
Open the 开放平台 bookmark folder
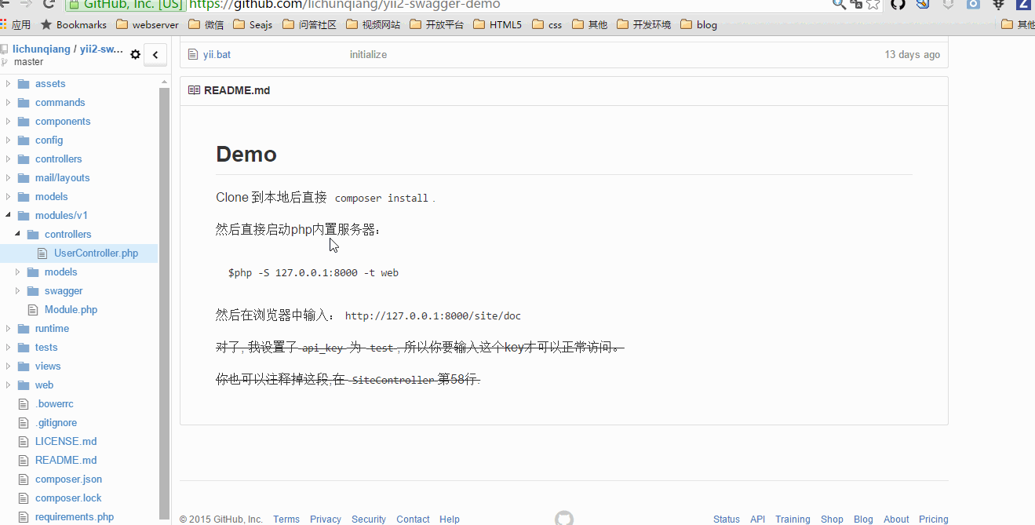(436, 24)
